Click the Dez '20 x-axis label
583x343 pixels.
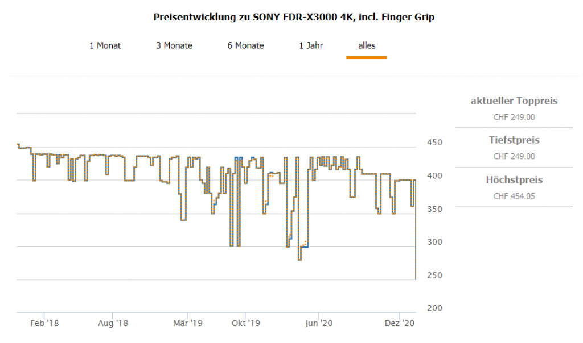[x=400, y=323]
